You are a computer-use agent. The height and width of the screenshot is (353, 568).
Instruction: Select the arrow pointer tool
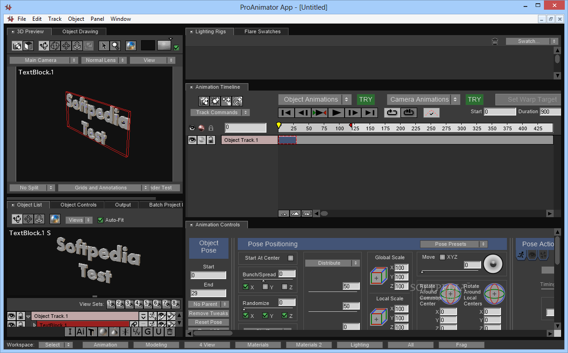(104, 46)
